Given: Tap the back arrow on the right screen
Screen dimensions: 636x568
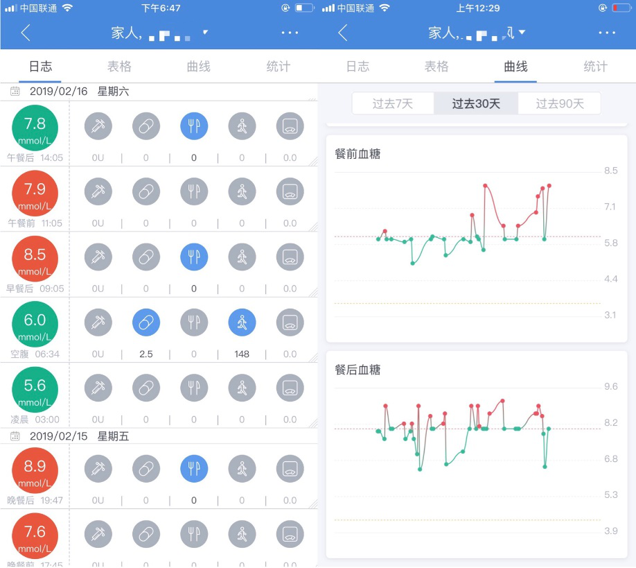Looking at the screenshot, I should [344, 33].
